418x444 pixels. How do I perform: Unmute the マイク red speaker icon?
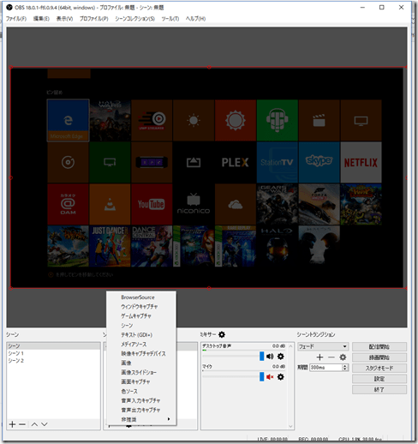(270, 377)
